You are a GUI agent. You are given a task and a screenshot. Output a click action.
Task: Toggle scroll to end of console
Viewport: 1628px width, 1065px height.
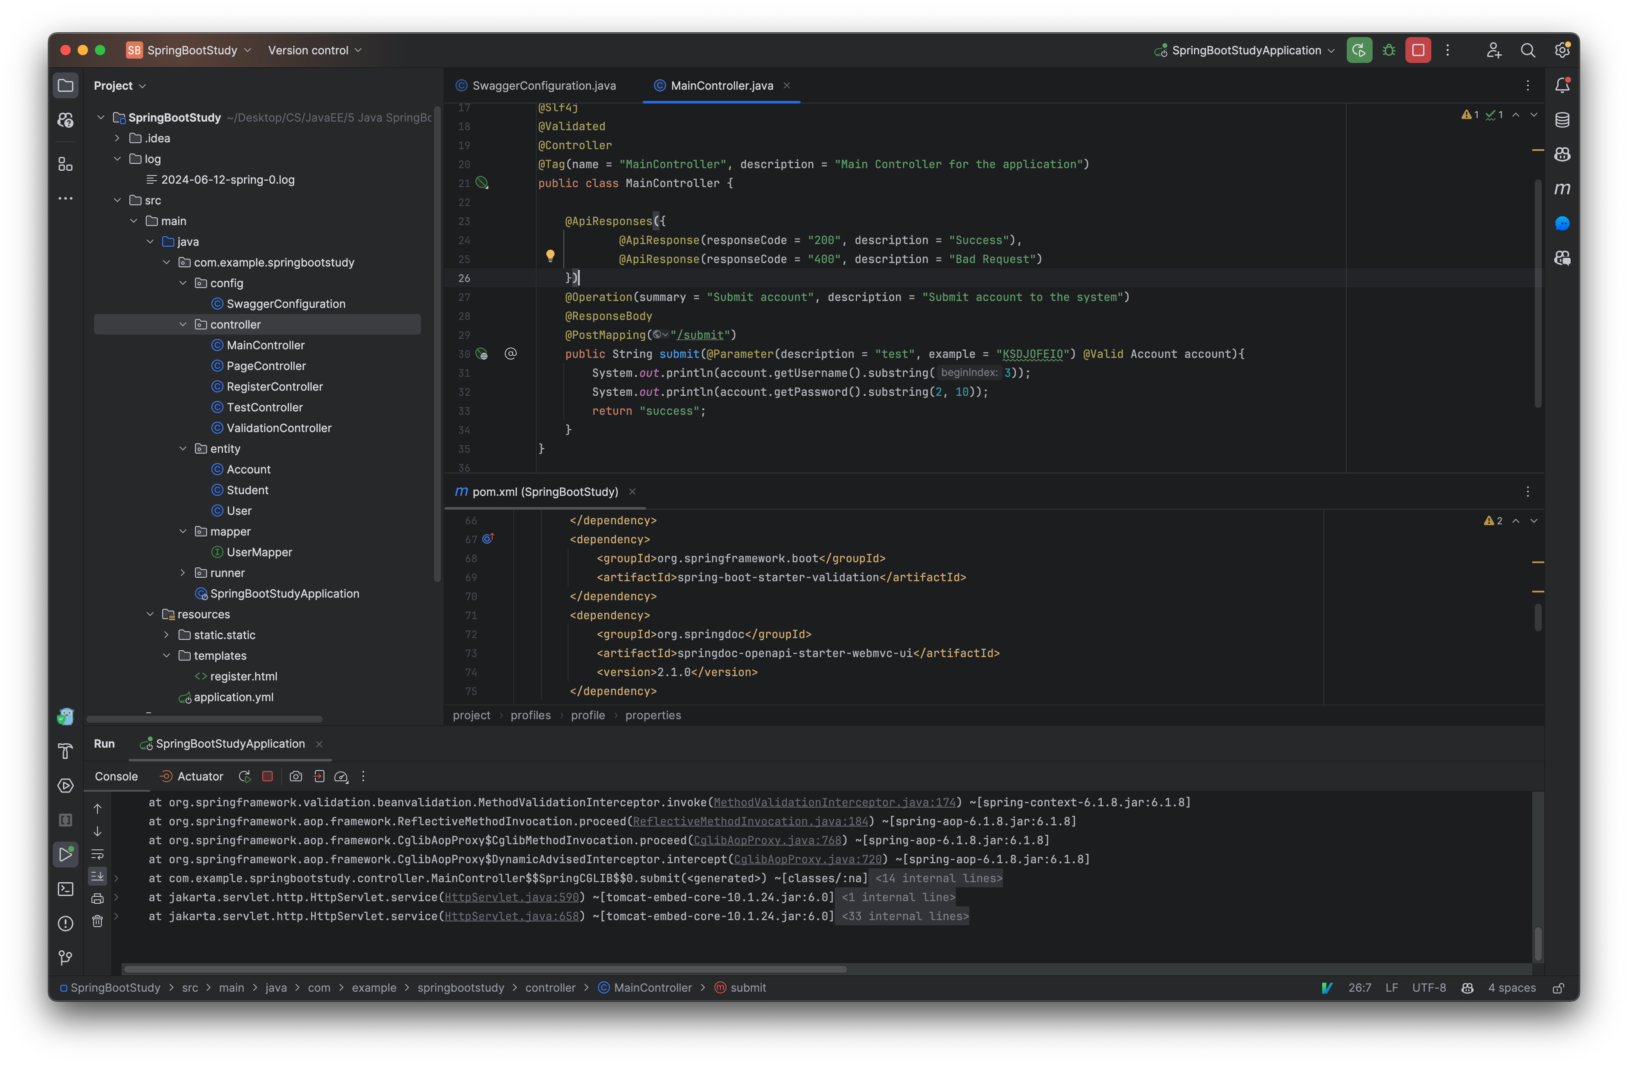click(97, 876)
